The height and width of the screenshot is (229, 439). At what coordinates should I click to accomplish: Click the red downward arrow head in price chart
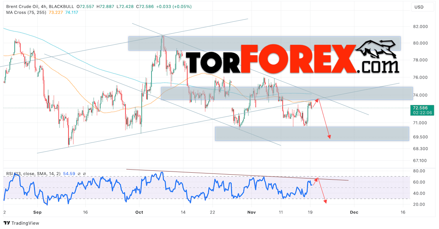tap(329, 137)
